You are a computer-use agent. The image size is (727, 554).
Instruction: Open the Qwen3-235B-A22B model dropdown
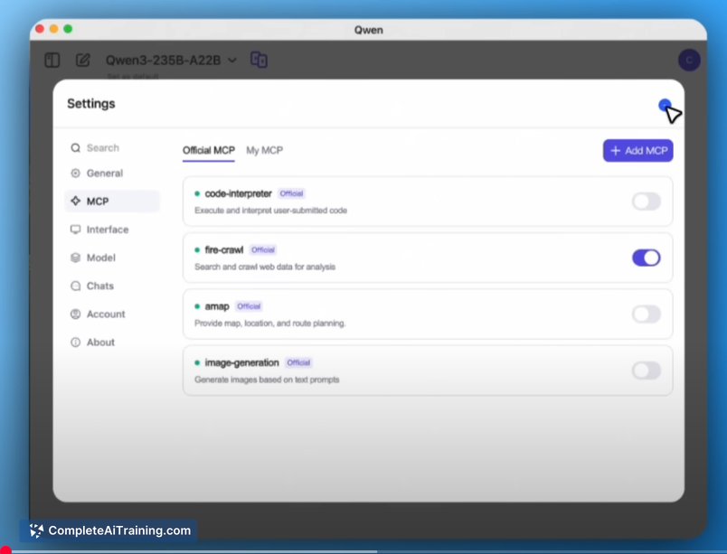coord(171,61)
